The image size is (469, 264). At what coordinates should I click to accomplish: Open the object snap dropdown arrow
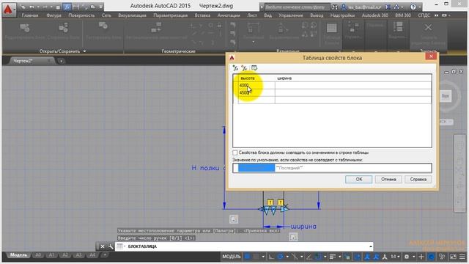coord(325,257)
